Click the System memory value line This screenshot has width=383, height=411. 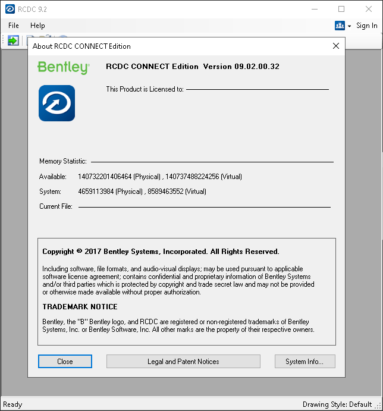[x=142, y=192]
